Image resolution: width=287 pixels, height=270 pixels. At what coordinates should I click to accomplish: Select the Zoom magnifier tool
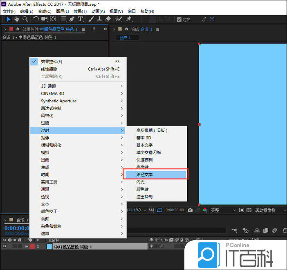click(25, 19)
